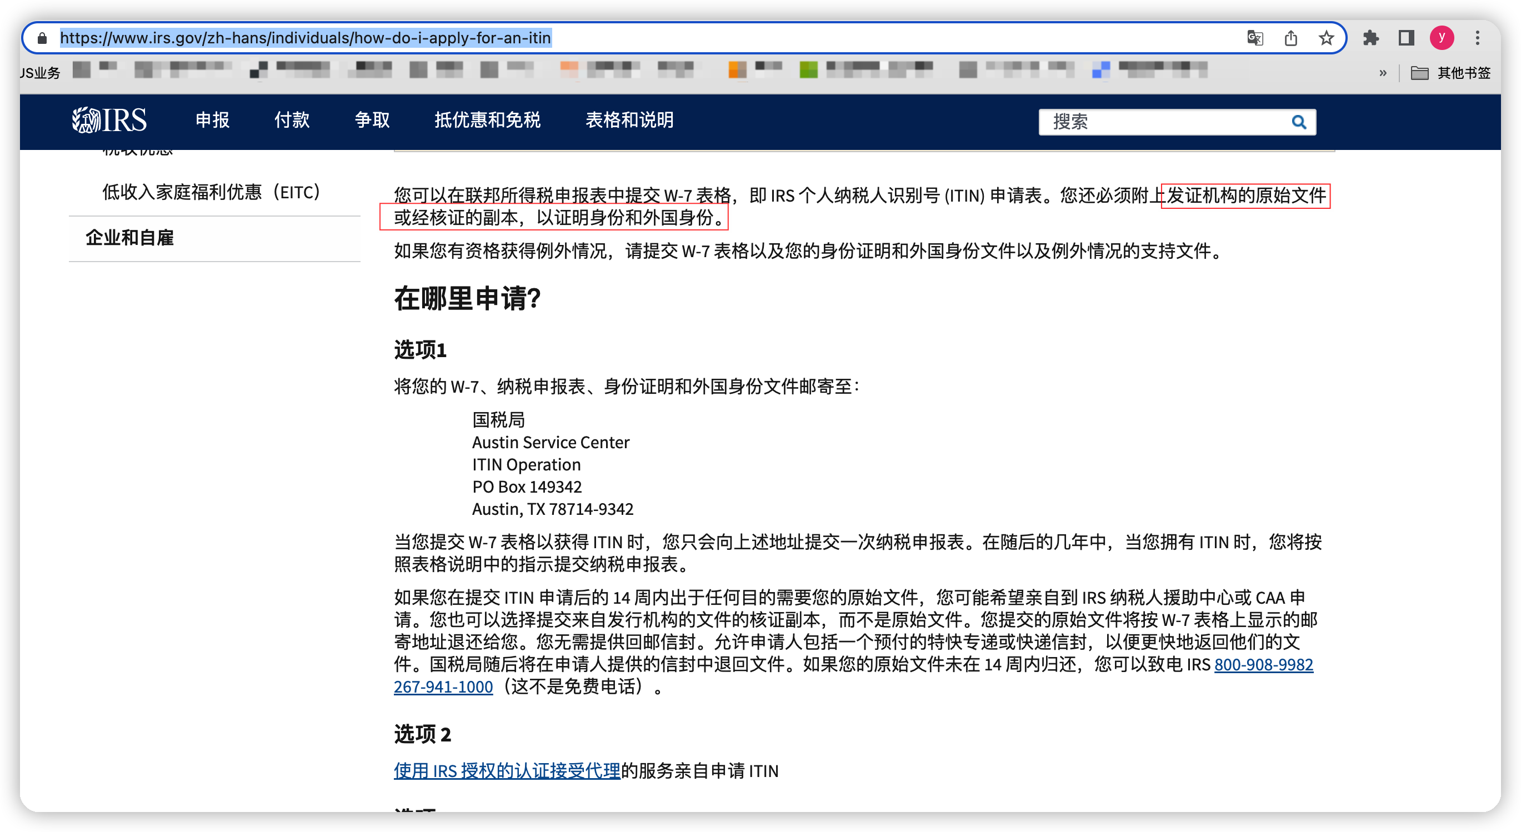Expand hidden bookmarks chevron
Image resolution: width=1521 pixels, height=832 pixels.
pyautogui.click(x=1383, y=73)
